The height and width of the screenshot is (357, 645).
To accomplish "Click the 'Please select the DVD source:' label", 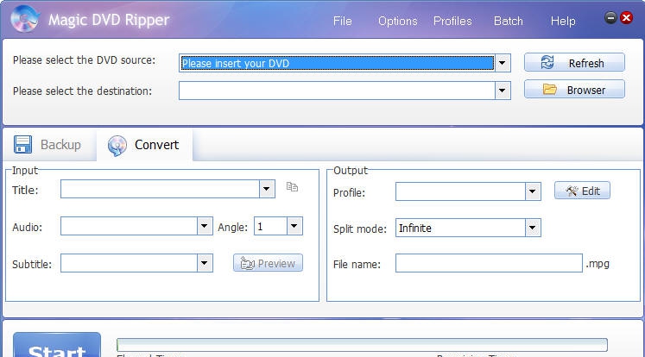I will tap(85, 60).
